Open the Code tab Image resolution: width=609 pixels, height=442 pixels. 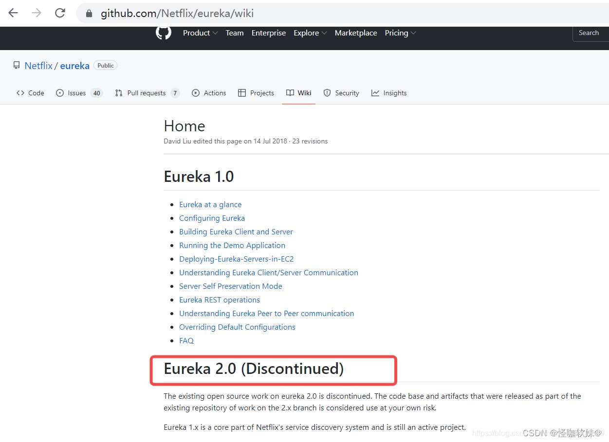pos(30,93)
